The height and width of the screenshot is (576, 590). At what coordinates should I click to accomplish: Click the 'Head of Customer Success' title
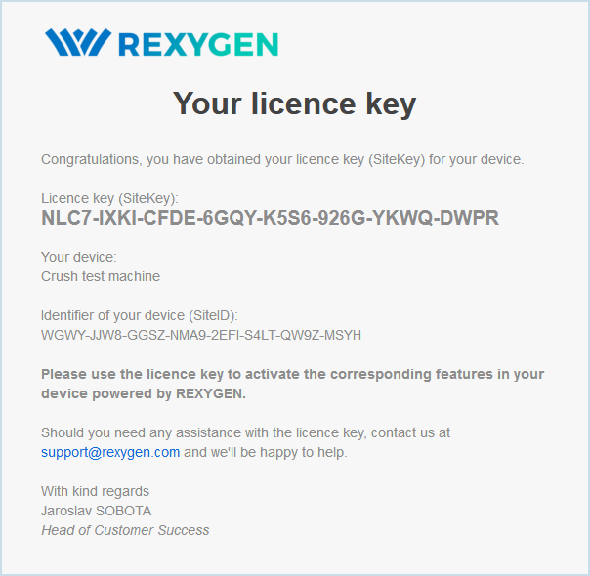[125, 530]
